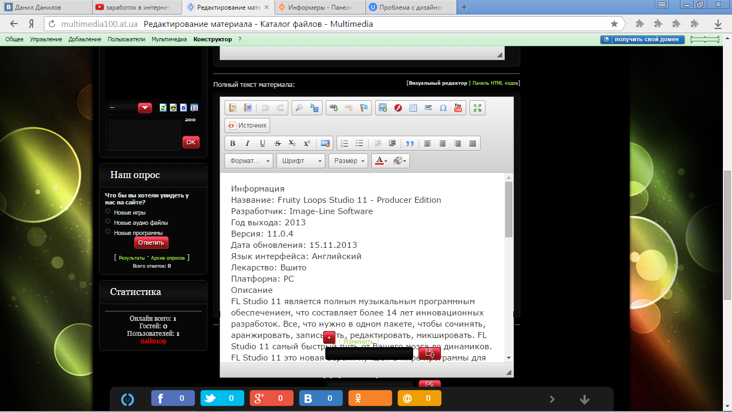Open the mini-chat red dropdown arrow
The width and height of the screenshot is (732, 412).
(145, 108)
